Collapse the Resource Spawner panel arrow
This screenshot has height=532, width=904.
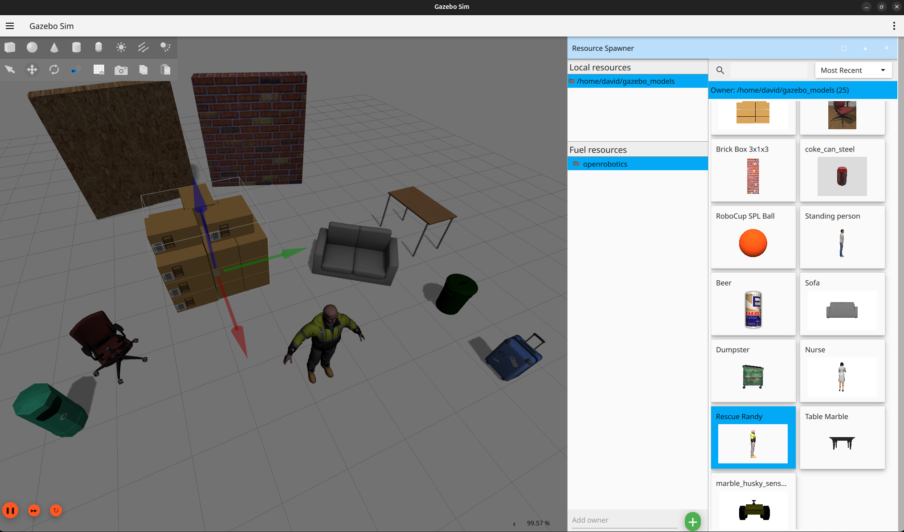[x=865, y=48]
